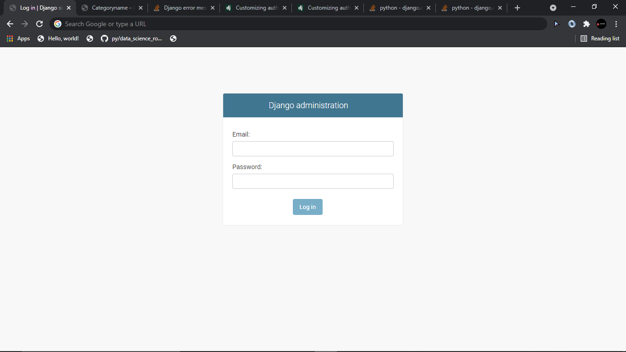
Task: Switch to the Django error message tab
Action: tap(184, 8)
